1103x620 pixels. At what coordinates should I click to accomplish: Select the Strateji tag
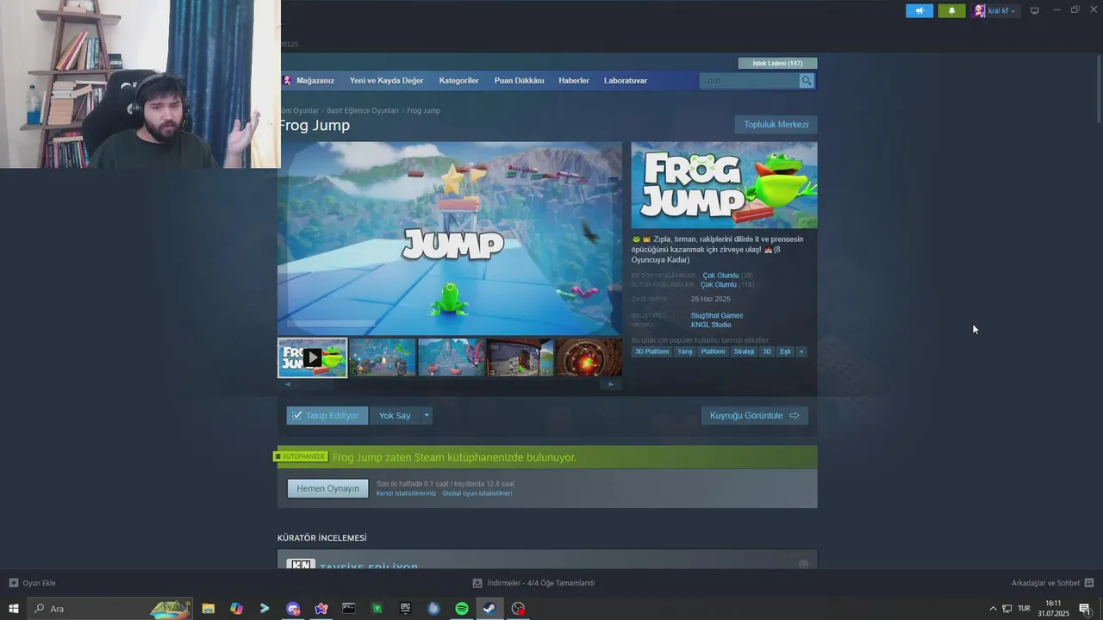(x=744, y=351)
